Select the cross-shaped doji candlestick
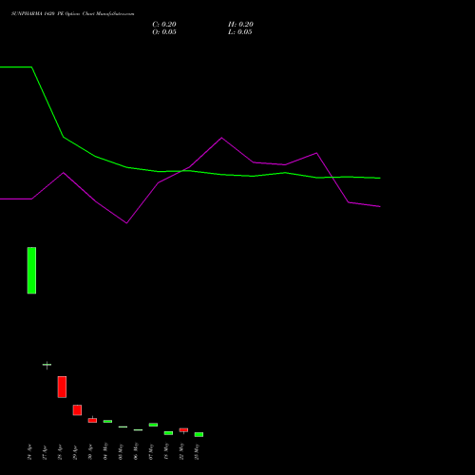 tap(47, 365)
